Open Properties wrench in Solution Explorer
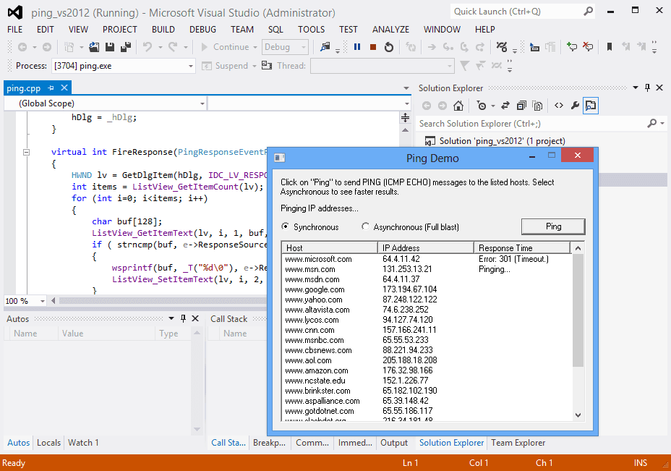The height and width of the screenshot is (471, 671). (x=575, y=106)
